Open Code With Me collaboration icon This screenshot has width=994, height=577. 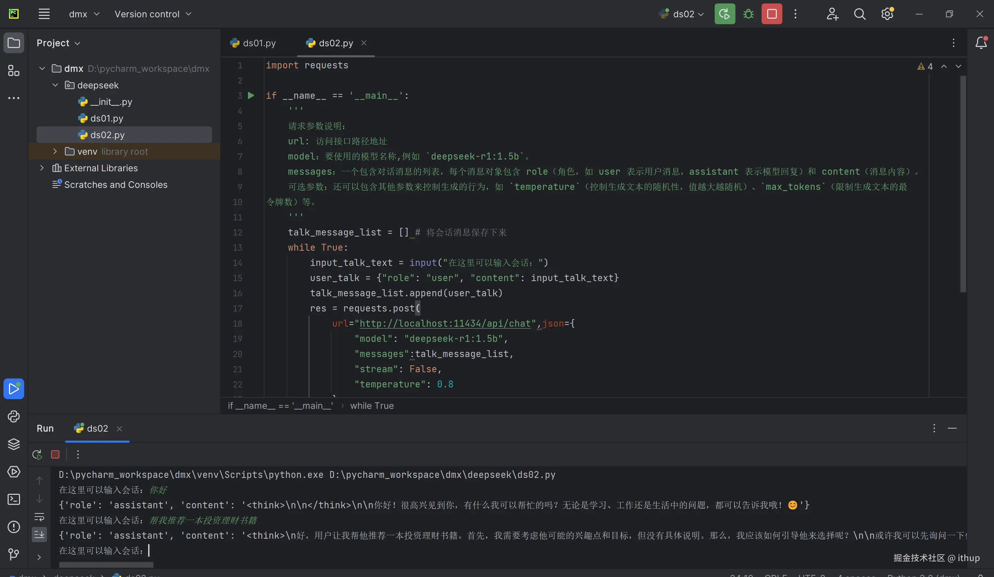[832, 14]
